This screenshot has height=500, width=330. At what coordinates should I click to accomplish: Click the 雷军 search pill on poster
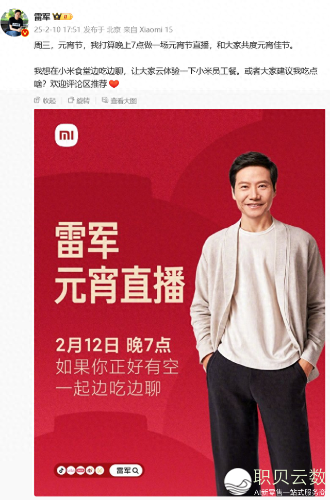pos(126,470)
